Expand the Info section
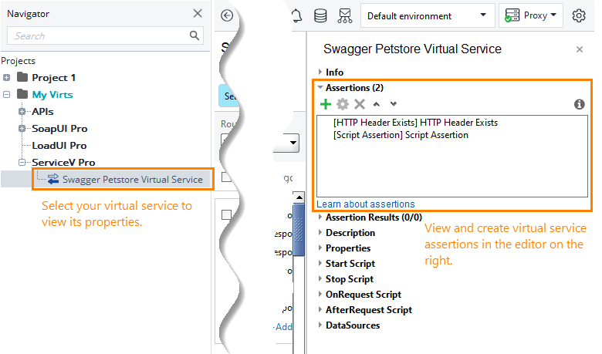The height and width of the screenshot is (354, 602). click(x=320, y=72)
